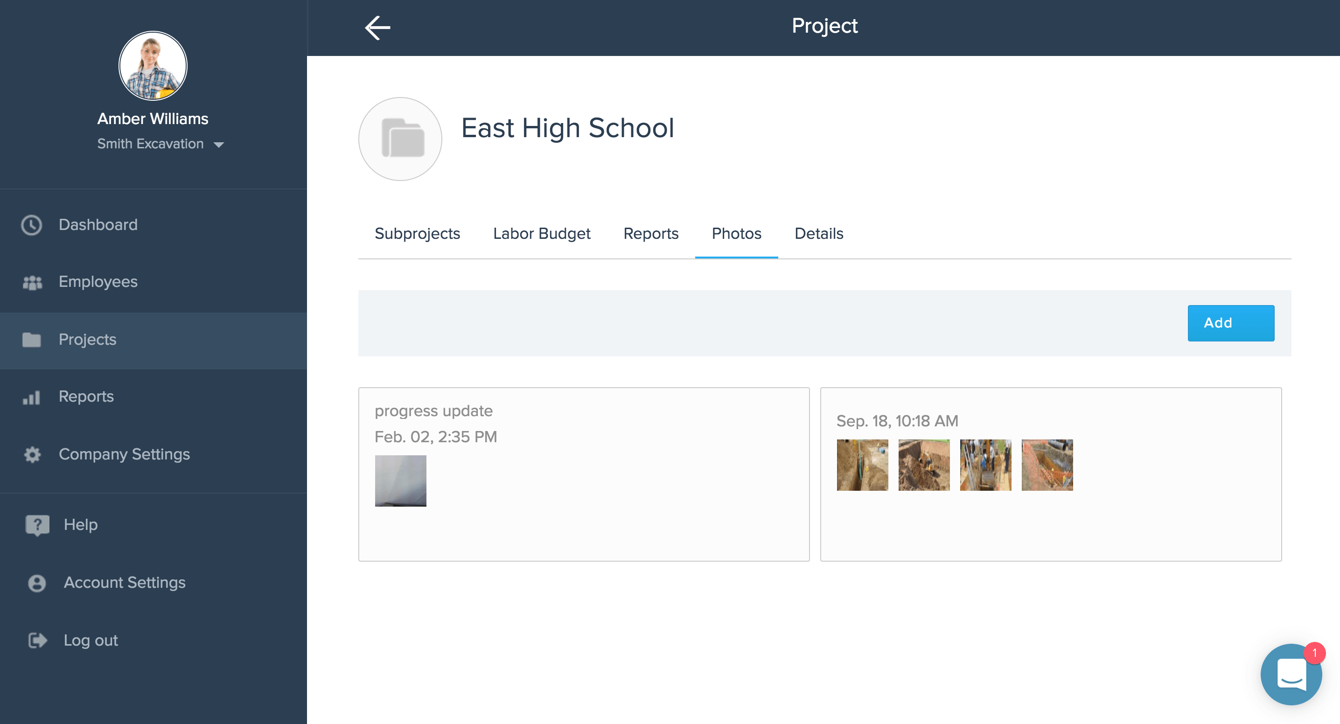
Task: Switch to the project Reports tab
Action: [x=651, y=234]
